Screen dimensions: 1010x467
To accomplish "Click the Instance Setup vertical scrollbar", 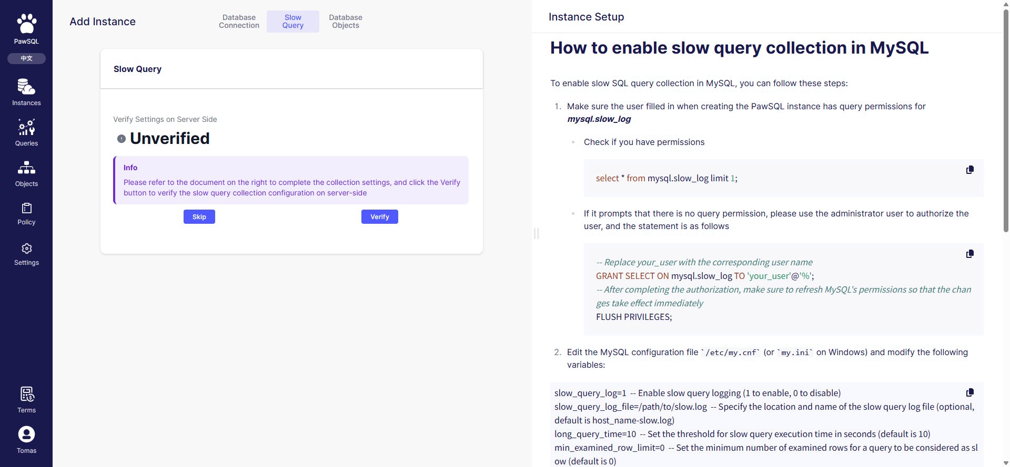I will 1006,121.
